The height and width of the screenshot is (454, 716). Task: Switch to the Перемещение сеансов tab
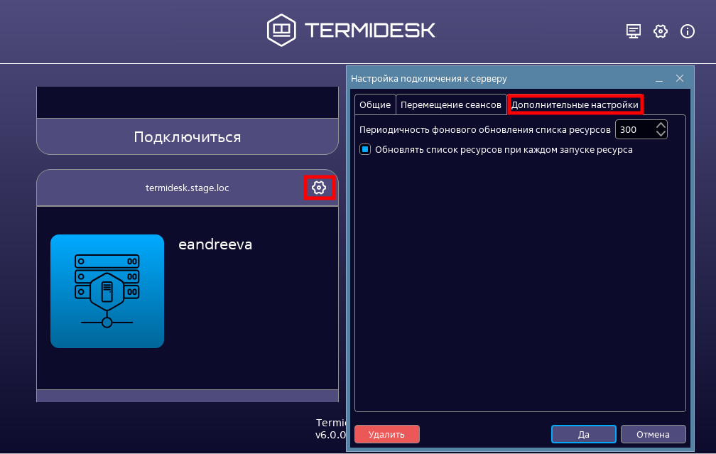450,104
